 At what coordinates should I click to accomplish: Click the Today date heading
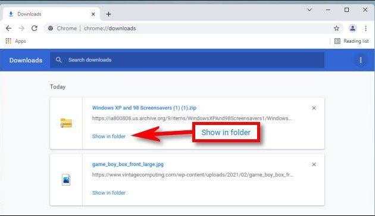[58, 87]
